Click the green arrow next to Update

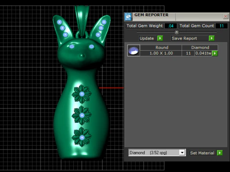160,38
